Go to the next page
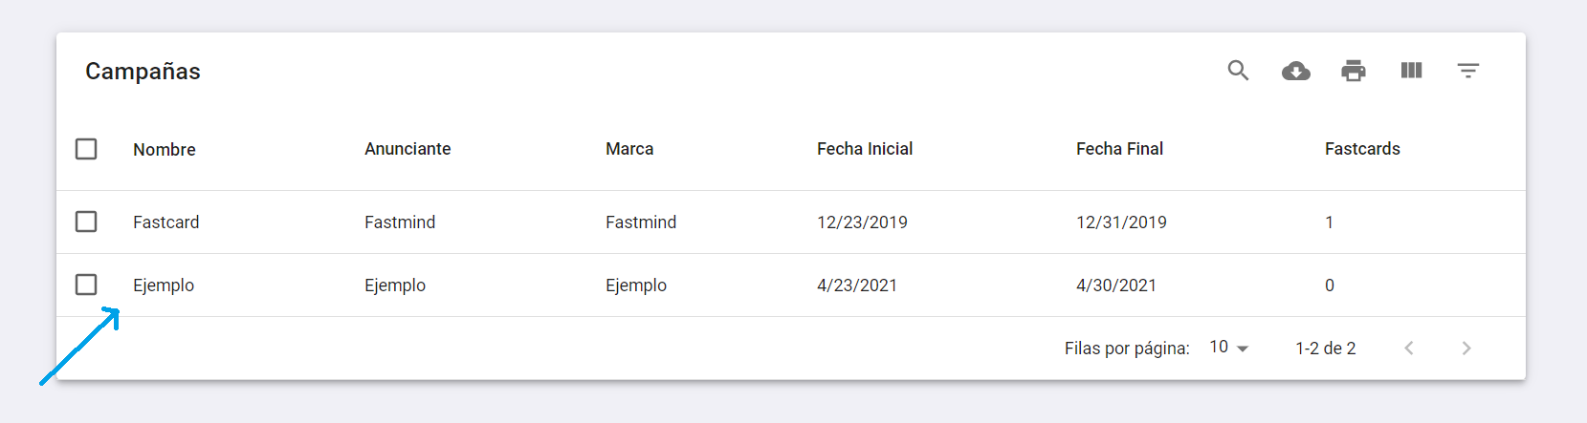1587x423 pixels. 1466,349
